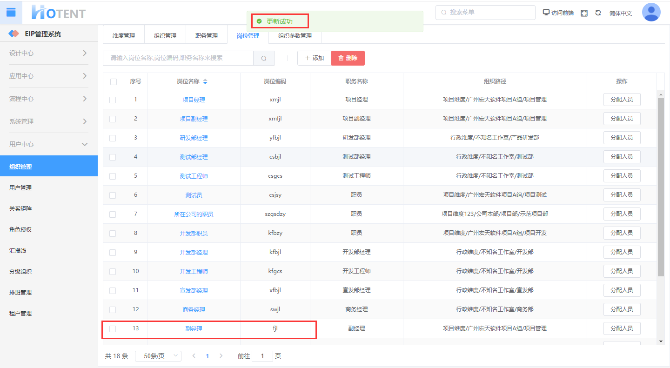The width and height of the screenshot is (670, 368).
Task: Switch to the 职务管理 tab
Action: pyautogui.click(x=207, y=35)
